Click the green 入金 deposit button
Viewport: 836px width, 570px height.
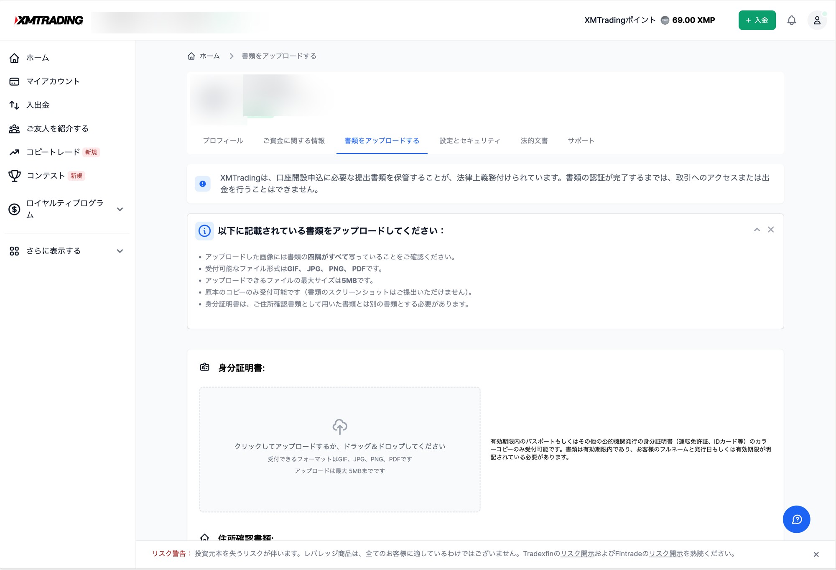coord(757,20)
